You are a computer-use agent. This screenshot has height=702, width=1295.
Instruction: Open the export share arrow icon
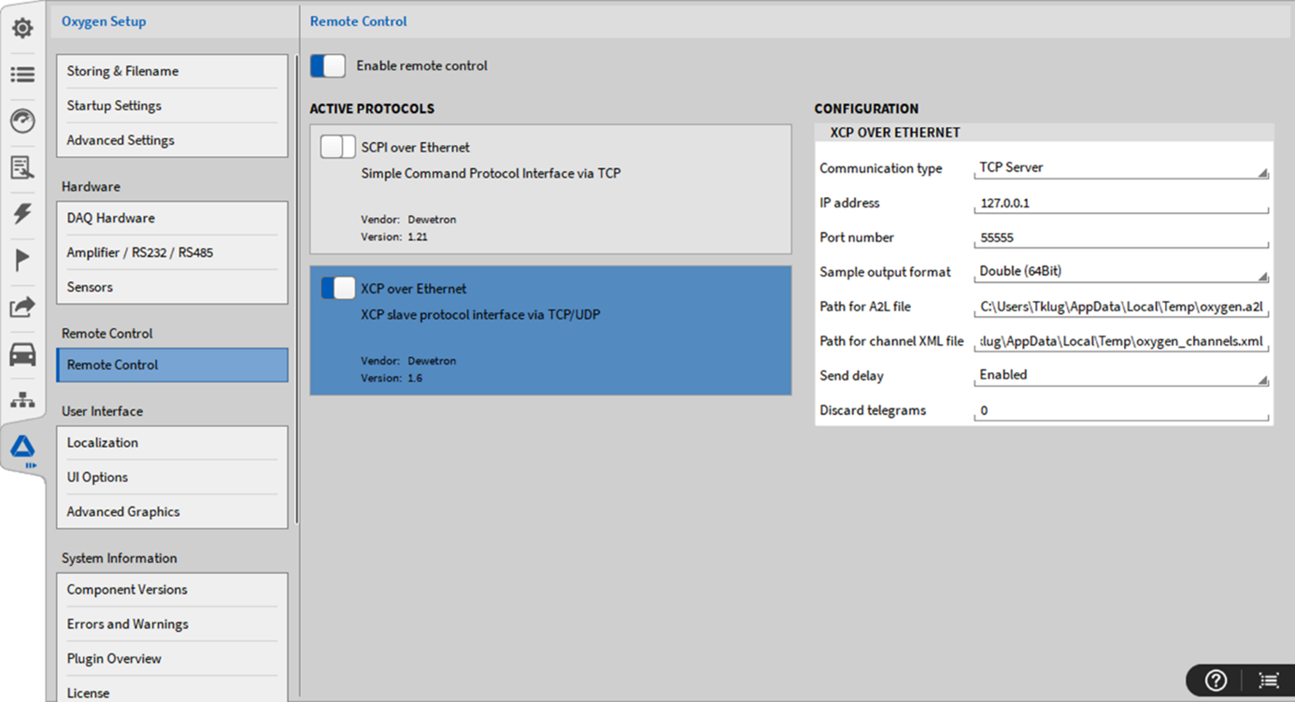22,307
